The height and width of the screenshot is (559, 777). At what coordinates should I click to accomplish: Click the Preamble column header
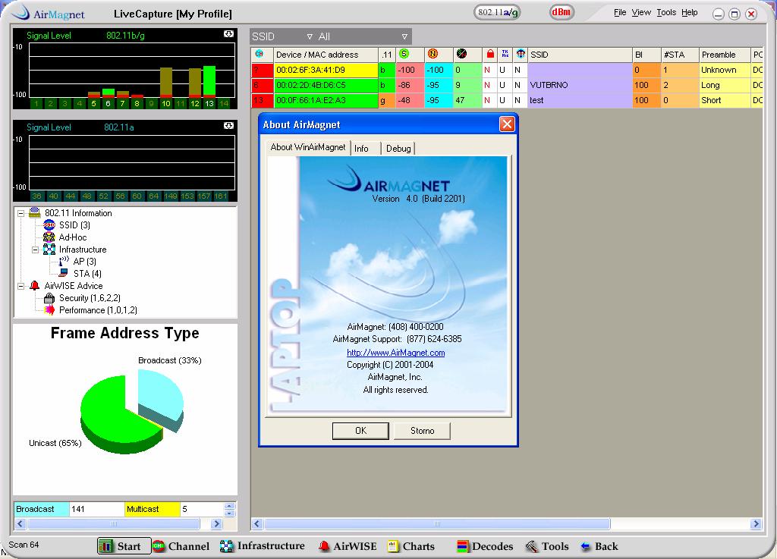[724, 55]
